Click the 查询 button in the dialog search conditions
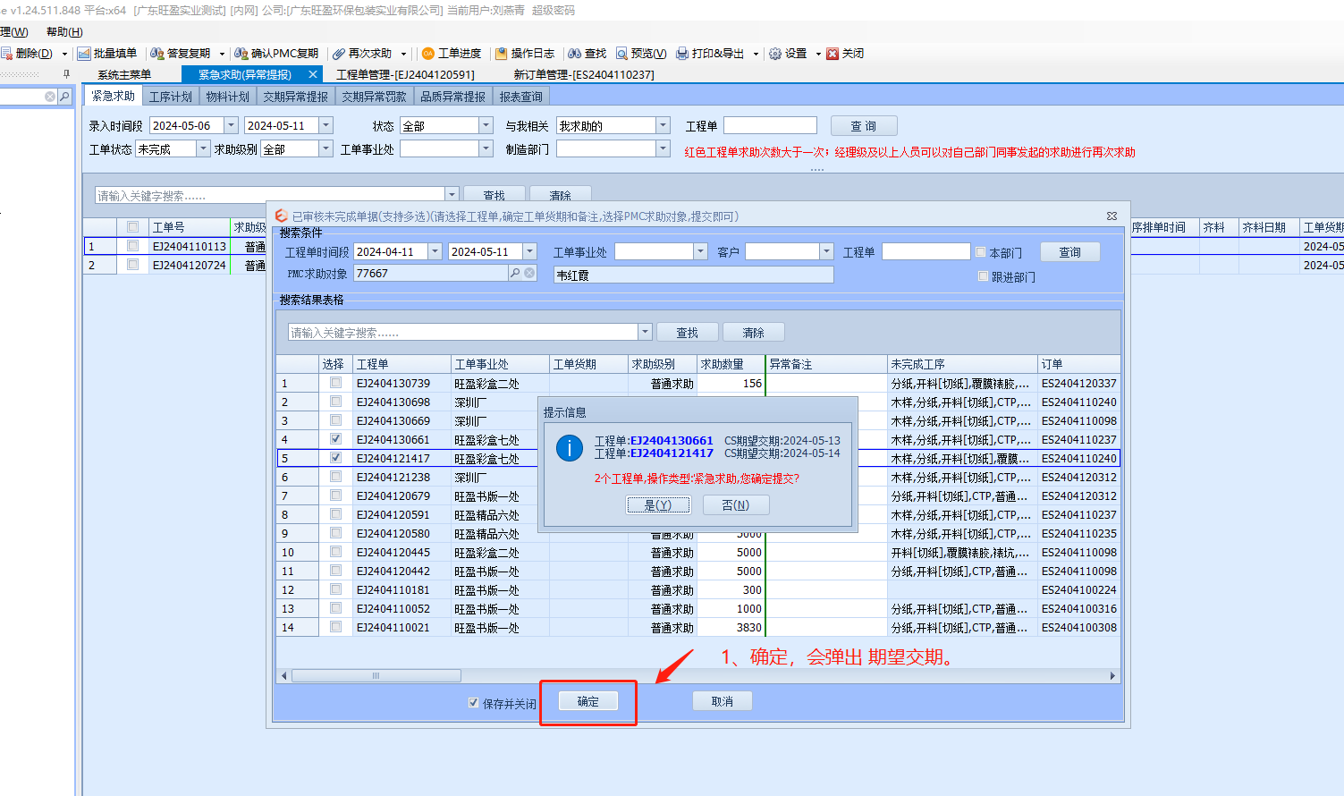 (1070, 252)
